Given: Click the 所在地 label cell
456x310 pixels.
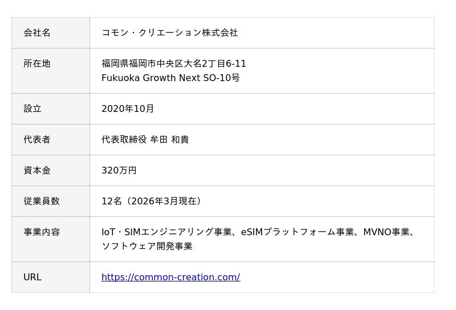Looking at the screenshot, I should 37,64.
